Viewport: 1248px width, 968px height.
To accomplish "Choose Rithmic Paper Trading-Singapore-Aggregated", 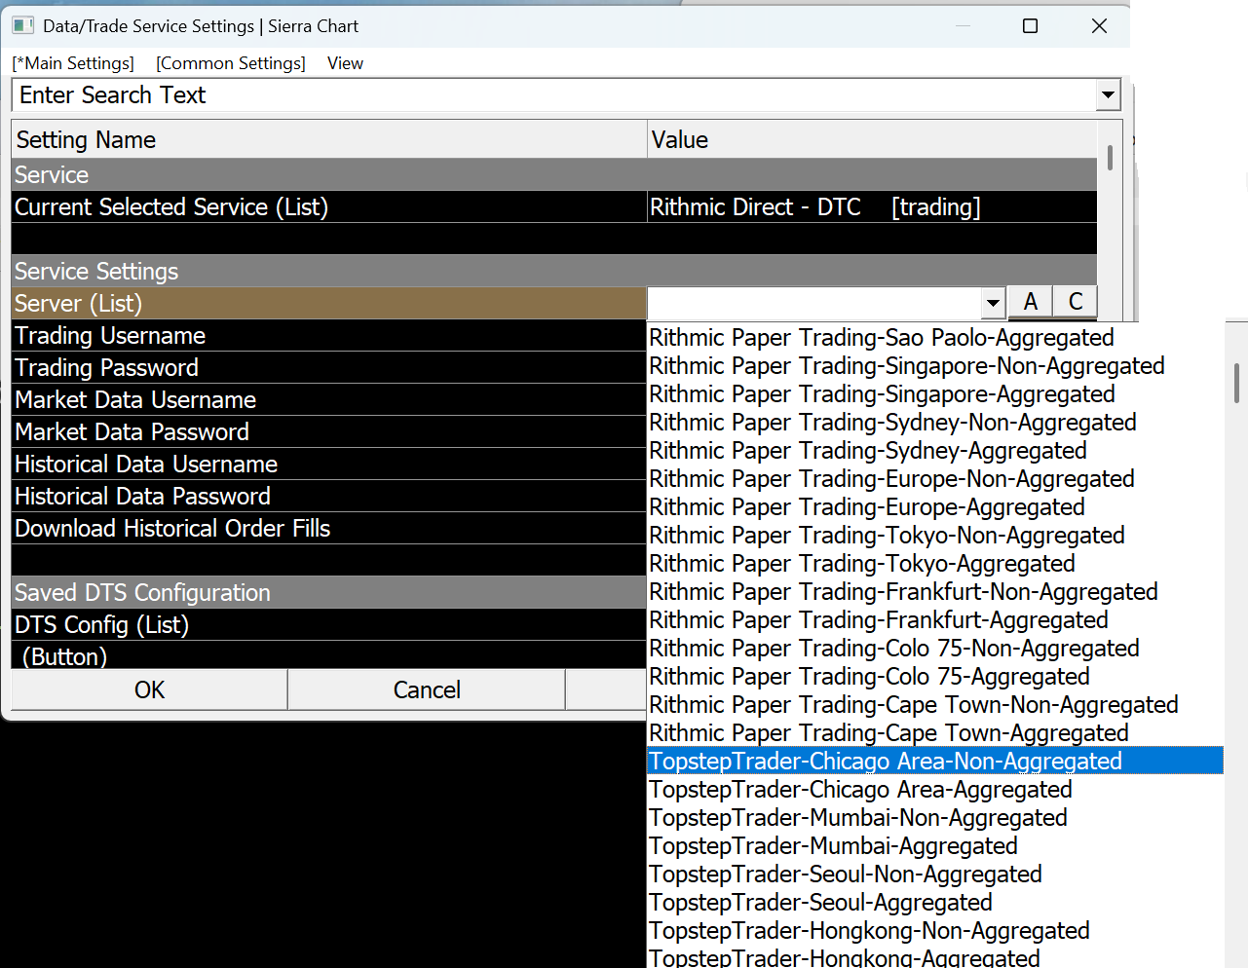I will coord(935,393).
